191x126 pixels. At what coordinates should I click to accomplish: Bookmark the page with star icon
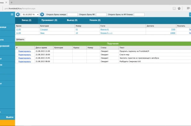click(x=179, y=8)
